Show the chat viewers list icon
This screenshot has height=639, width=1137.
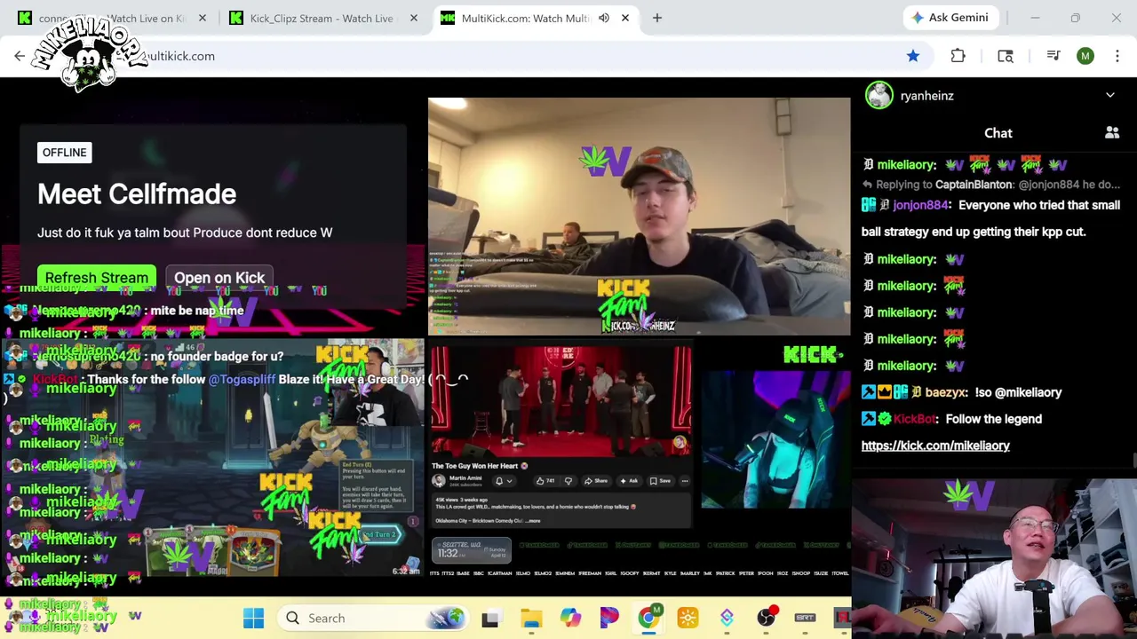(x=1112, y=133)
